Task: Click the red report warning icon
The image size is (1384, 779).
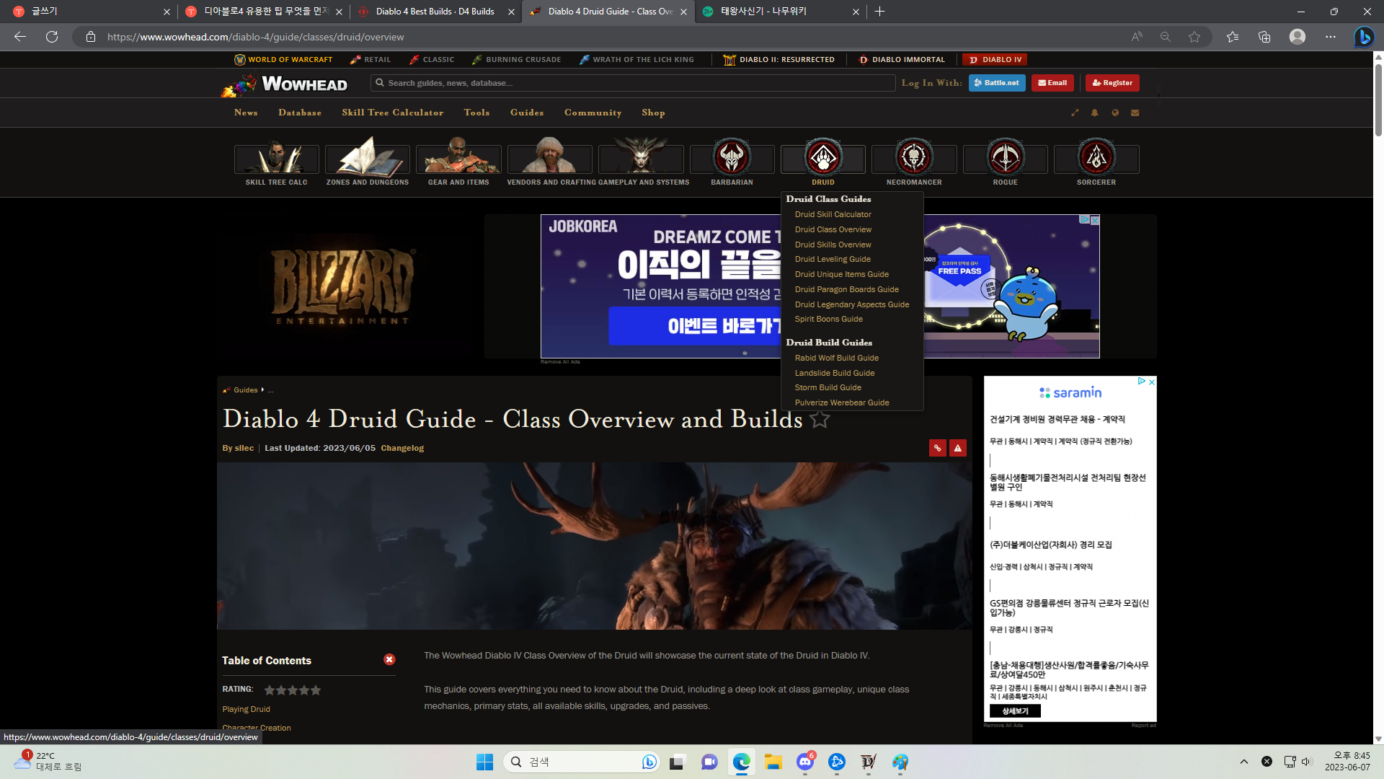Action: pyautogui.click(x=957, y=448)
